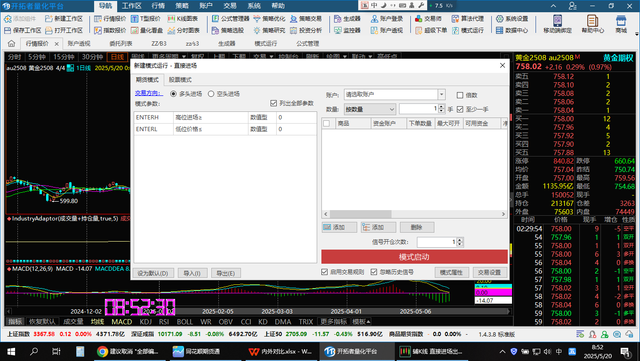The image size is (640, 361).
Task: Open 分时图表 chart tool
Action: [x=183, y=30]
